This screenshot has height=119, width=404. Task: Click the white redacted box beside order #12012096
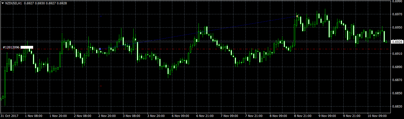pyautogui.click(x=27, y=47)
